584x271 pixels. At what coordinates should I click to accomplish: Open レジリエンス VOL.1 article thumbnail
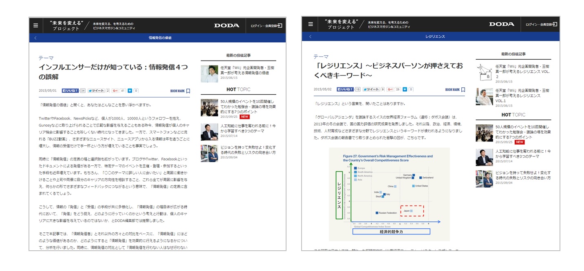(484, 97)
